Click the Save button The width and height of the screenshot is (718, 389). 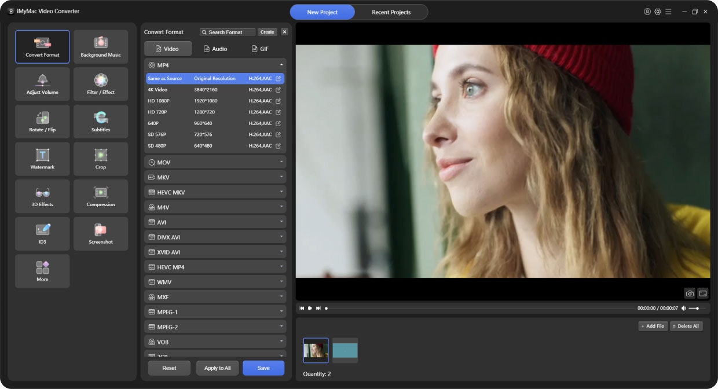pyautogui.click(x=263, y=368)
